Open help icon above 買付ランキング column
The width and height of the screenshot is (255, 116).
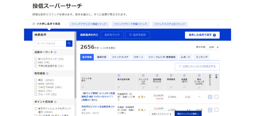point(199,75)
